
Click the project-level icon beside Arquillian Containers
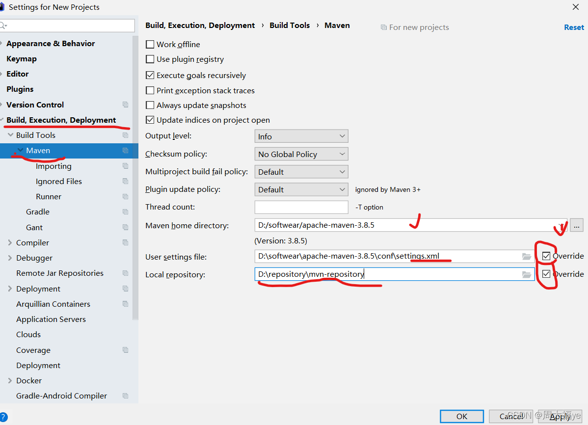tap(125, 304)
